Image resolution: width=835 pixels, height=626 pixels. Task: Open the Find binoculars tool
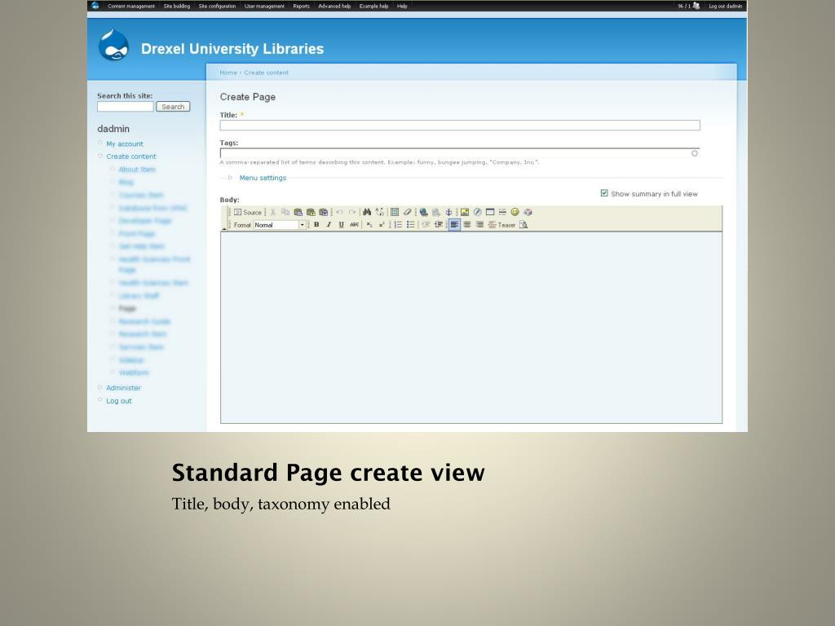[367, 212]
